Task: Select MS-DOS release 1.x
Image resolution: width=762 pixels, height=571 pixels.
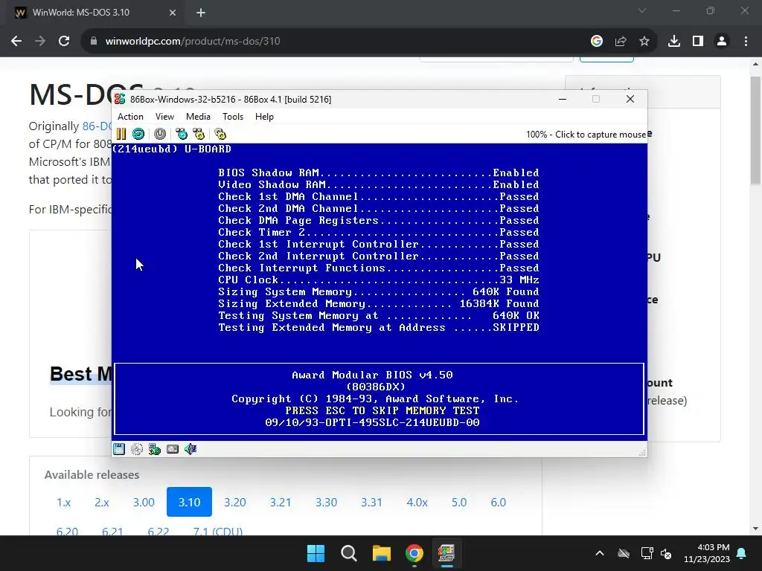Action: pos(64,502)
